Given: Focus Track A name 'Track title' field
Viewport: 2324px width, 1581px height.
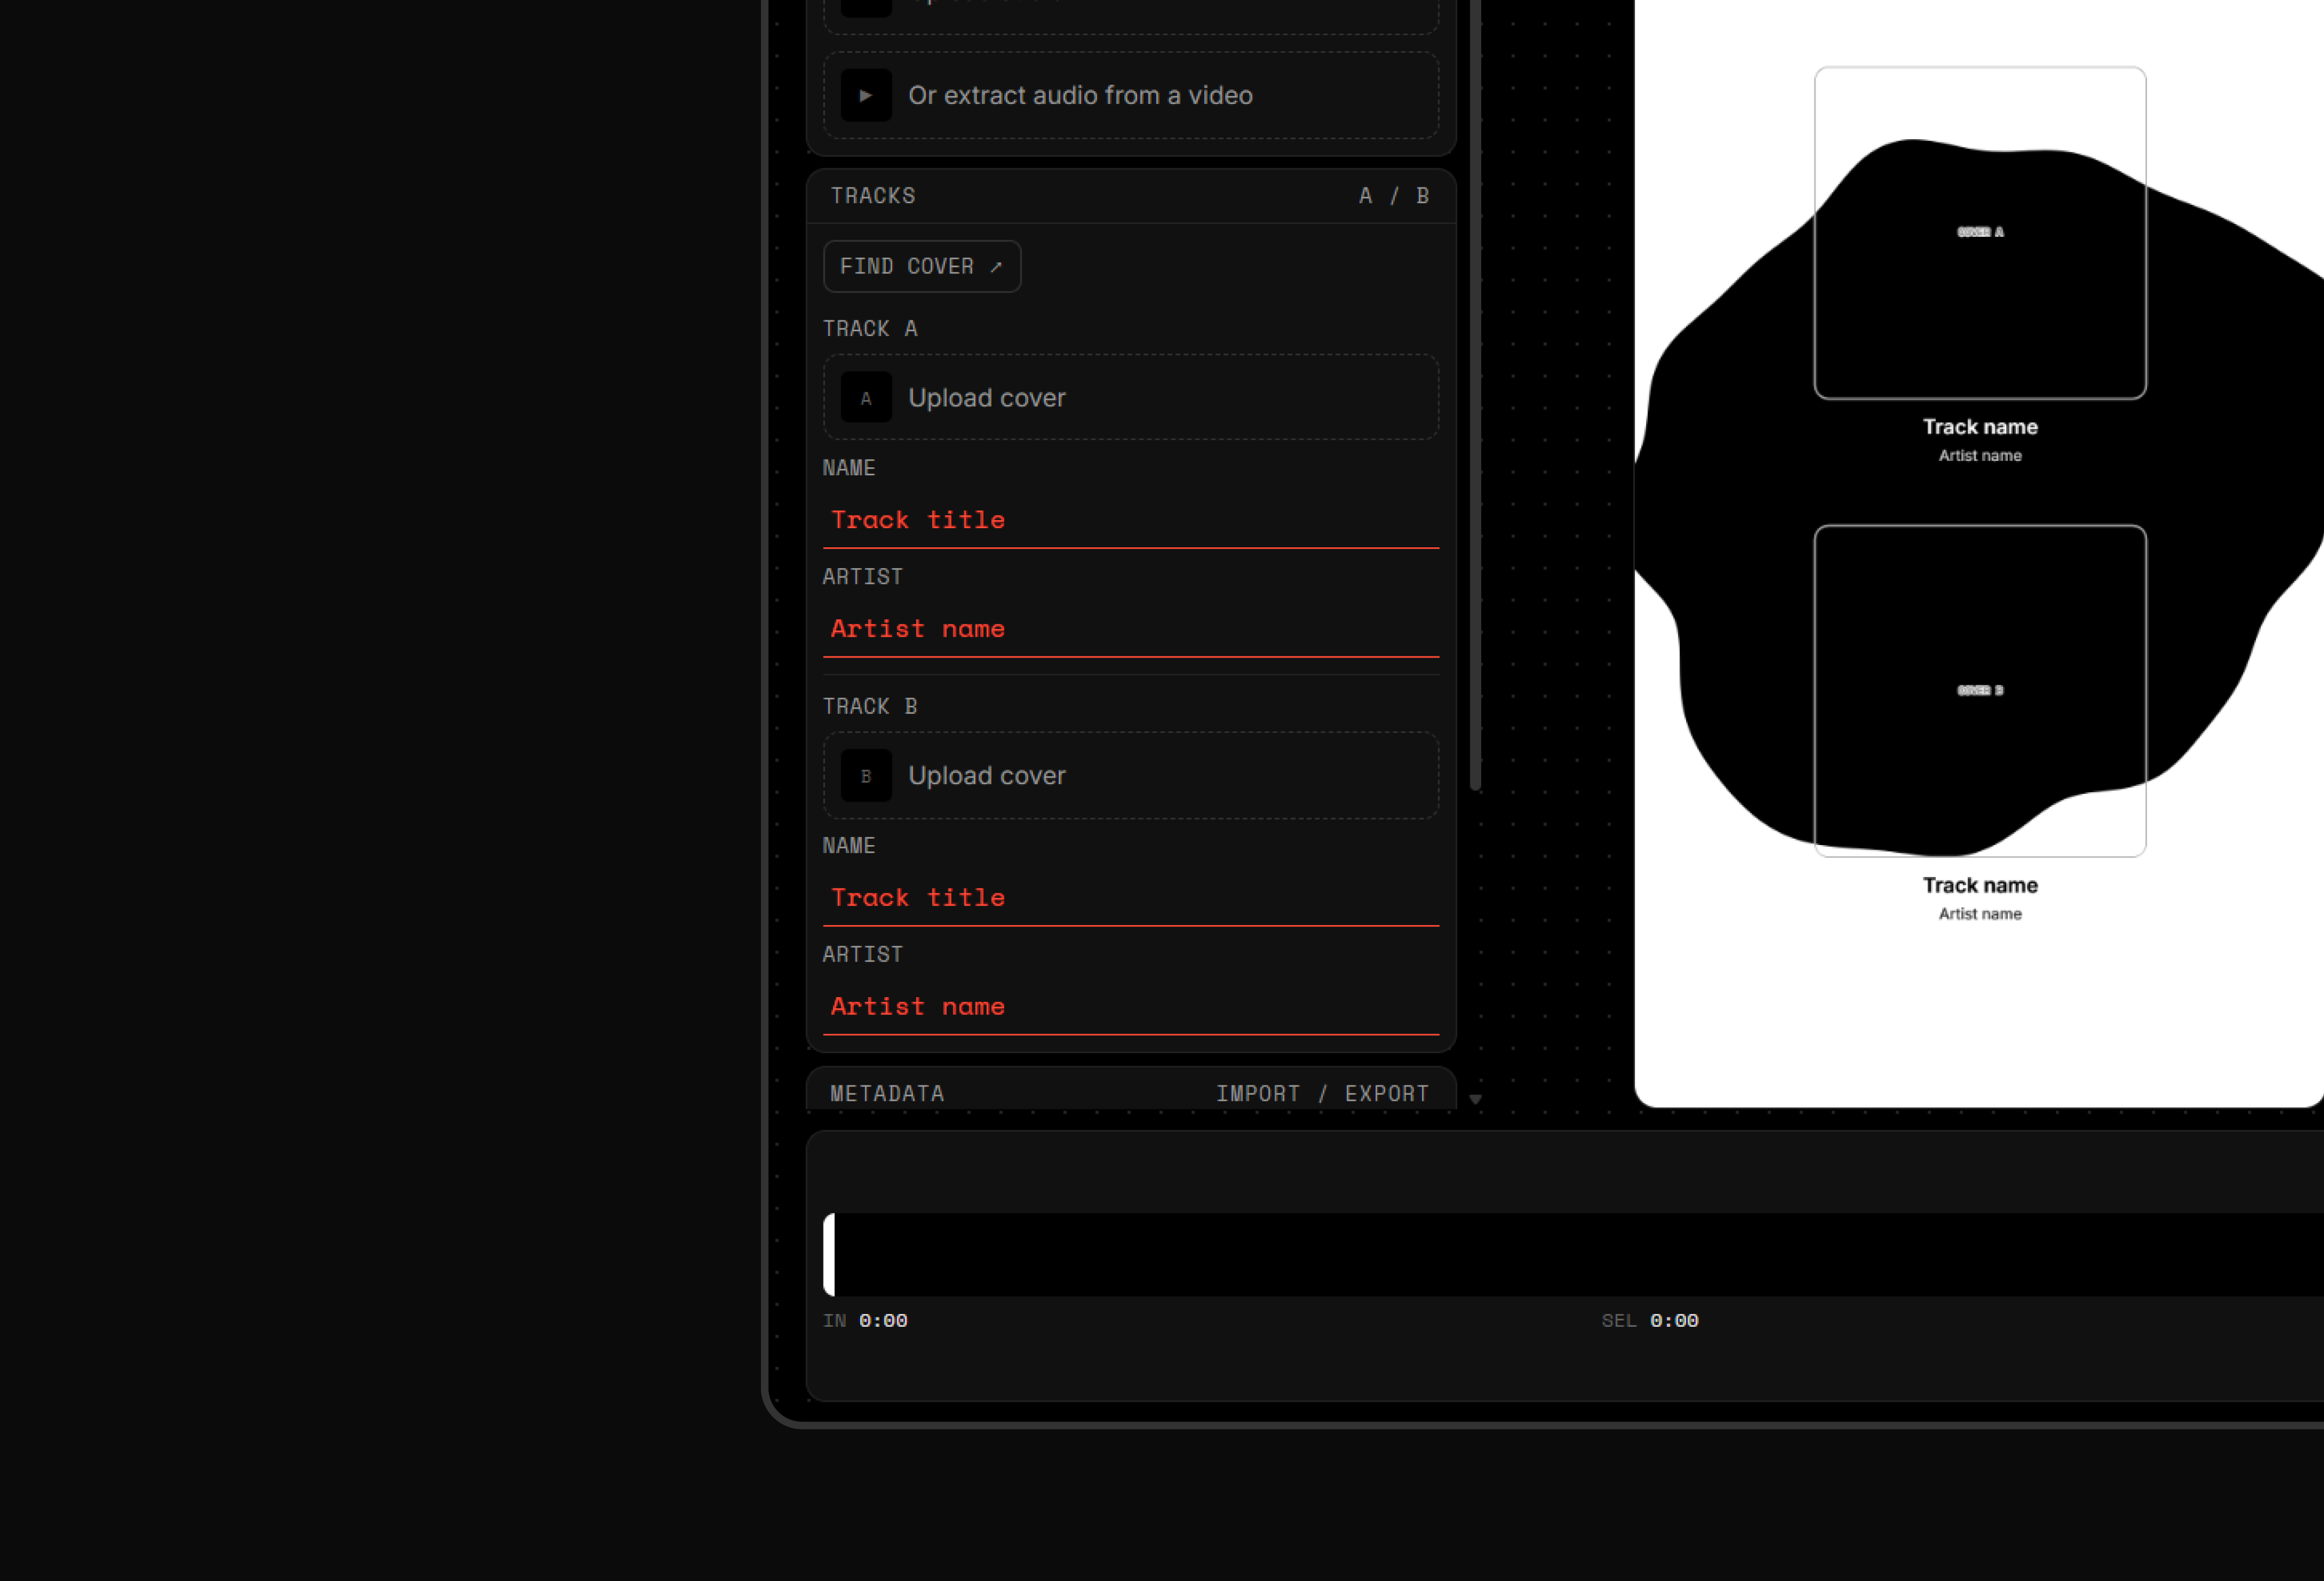Looking at the screenshot, I should [1131, 520].
